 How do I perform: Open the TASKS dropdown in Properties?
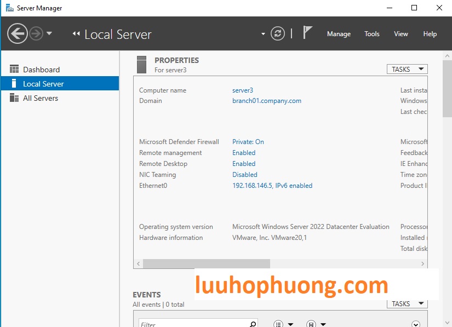coord(407,69)
